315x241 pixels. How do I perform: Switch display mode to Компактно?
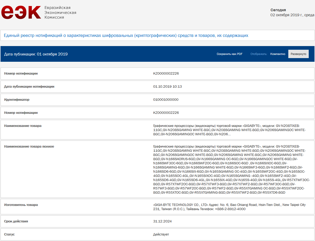coord(278,54)
